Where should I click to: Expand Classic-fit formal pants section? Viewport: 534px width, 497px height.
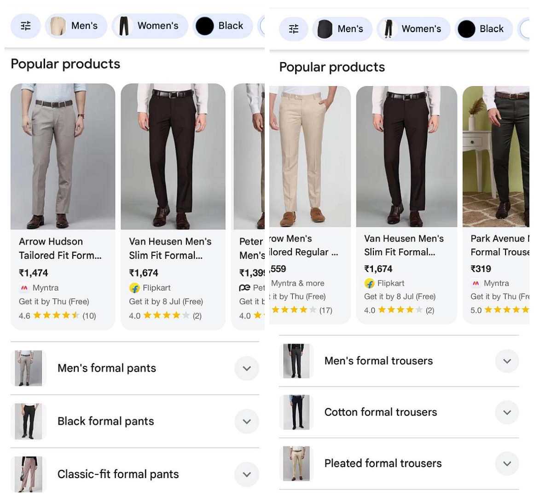click(247, 474)
